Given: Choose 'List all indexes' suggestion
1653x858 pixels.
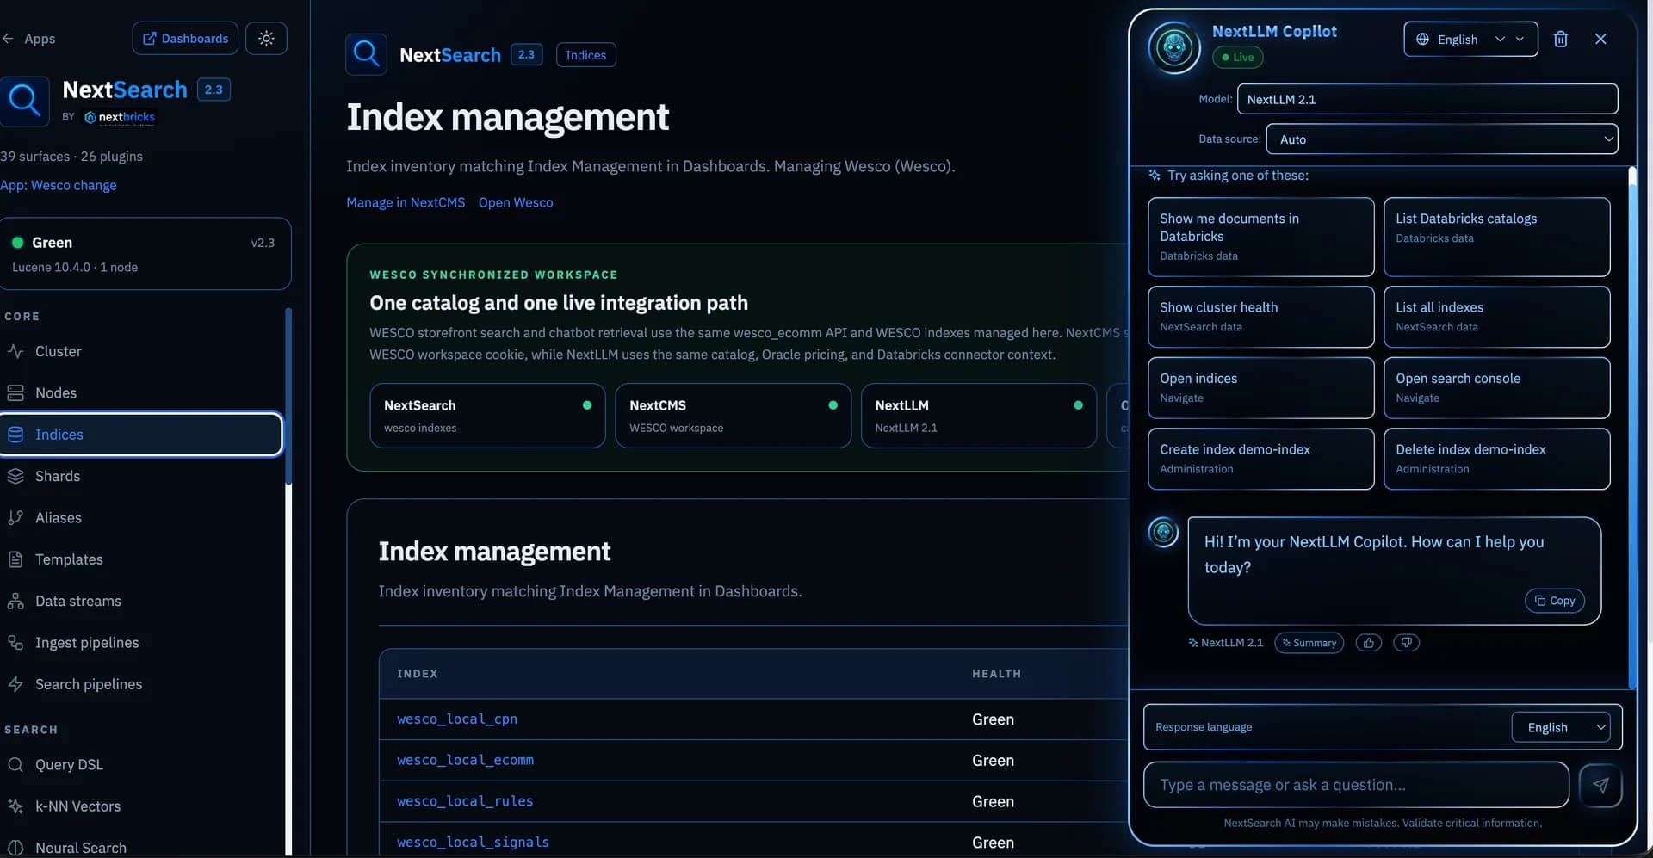Looking at the screenshot, I should click(1496, 317).
